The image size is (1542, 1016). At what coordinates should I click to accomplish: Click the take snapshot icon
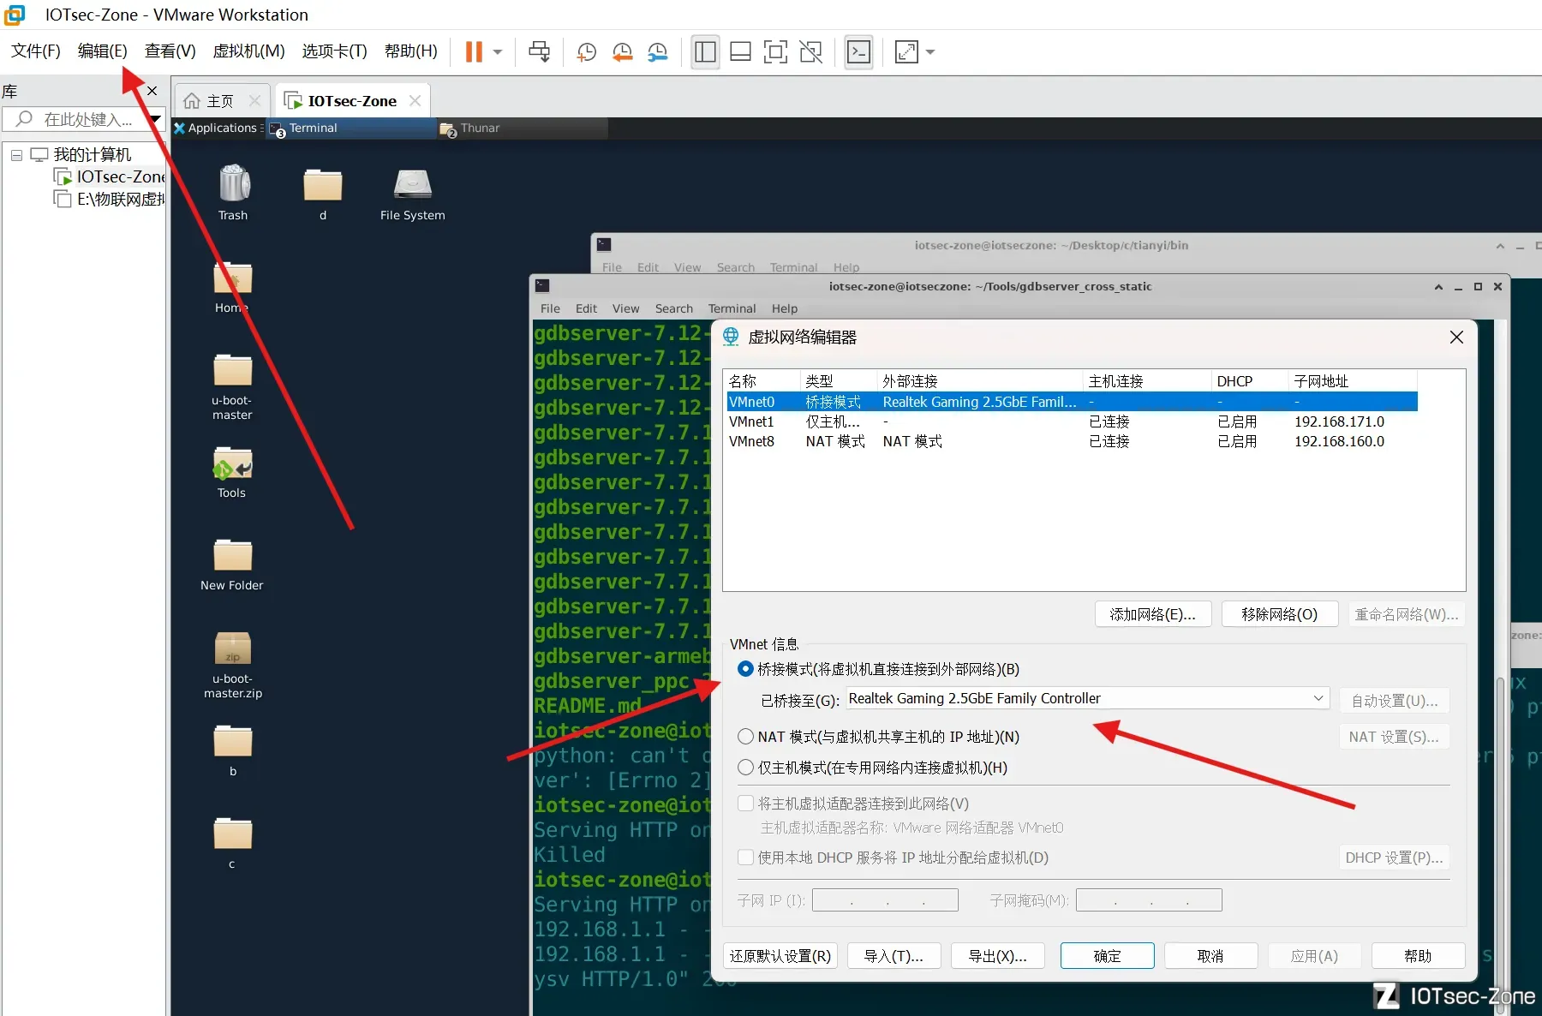pyautogui.click(x=587, y=52)
